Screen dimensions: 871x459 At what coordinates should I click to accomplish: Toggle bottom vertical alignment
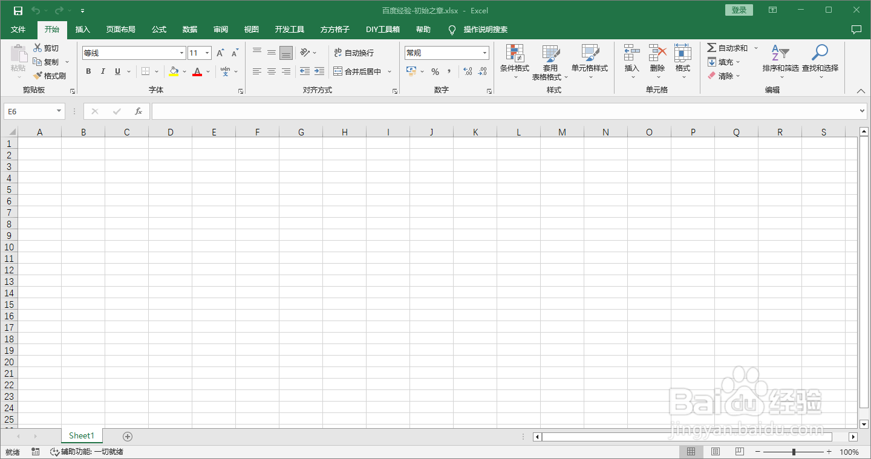286,53
